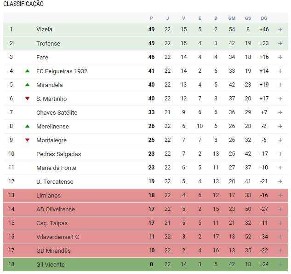Image resolution: width=291 pixels, height=274 pixels.
Task: Expand Trofense row details with plus icon
Action: [280, 43]
